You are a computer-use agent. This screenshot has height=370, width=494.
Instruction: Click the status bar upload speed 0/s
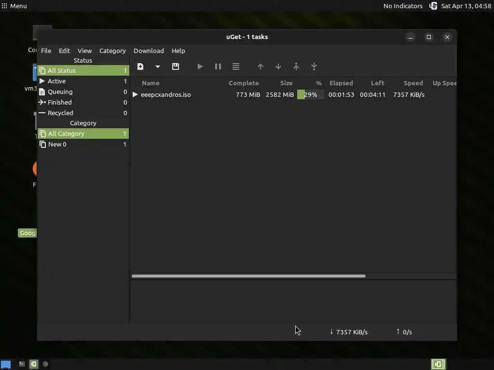404,332
